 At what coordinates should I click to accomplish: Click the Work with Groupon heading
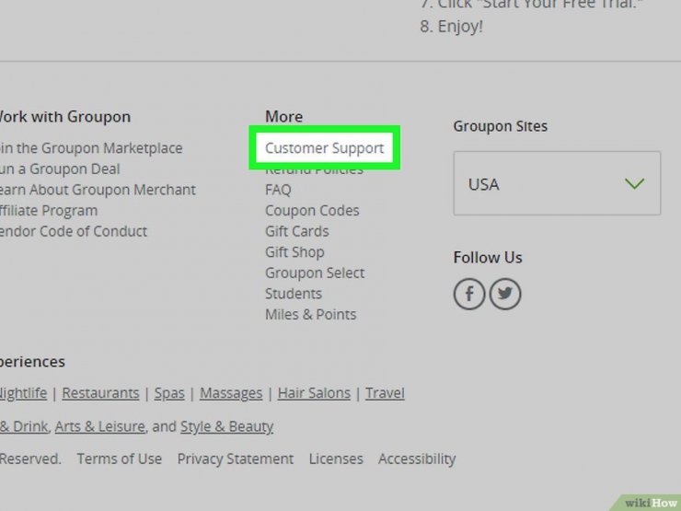(x=65, y=117)
